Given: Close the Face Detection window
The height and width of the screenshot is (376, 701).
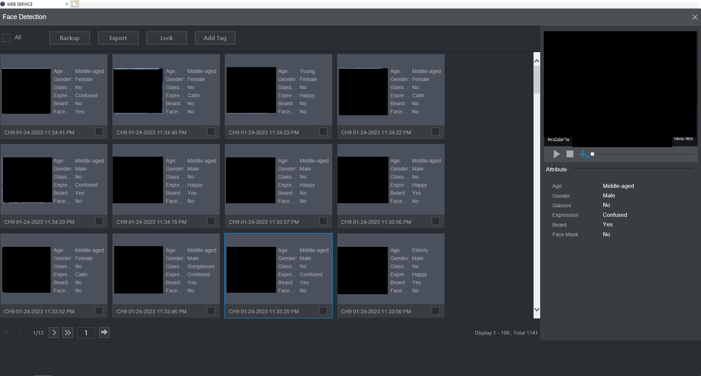Looking at the screenshot, I should (695, 17).
